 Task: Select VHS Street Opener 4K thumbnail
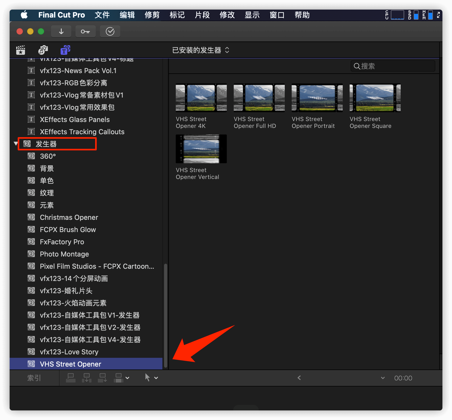(x=201, y=98)
